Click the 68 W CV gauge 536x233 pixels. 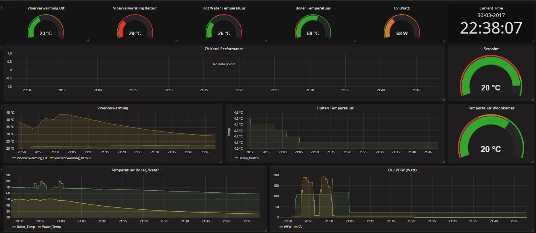(x=402, y=27)
